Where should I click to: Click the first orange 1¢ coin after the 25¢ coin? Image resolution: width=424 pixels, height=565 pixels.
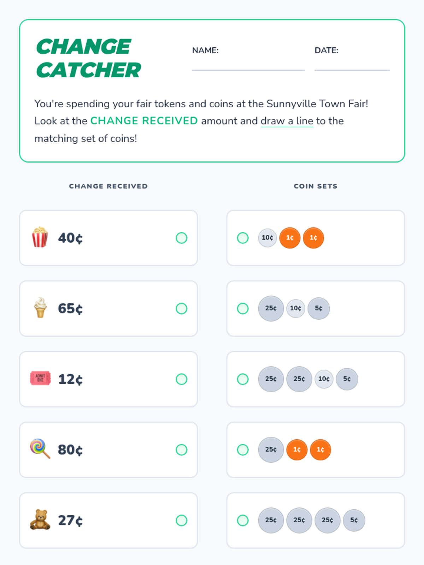pyautogui.click(x=297, y=450)
